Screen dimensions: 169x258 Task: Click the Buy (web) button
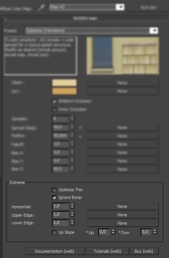144,251
